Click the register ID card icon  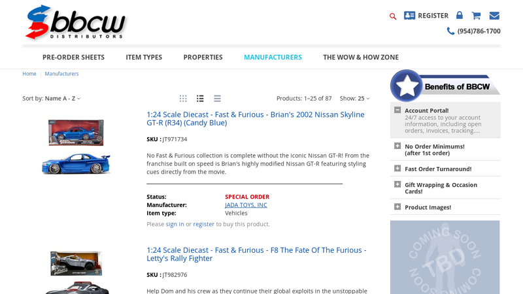(410, 16)
